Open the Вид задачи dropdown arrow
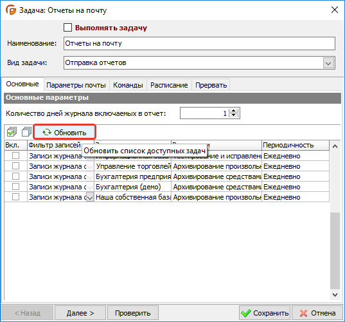The image size is (345, 322). 328,63
